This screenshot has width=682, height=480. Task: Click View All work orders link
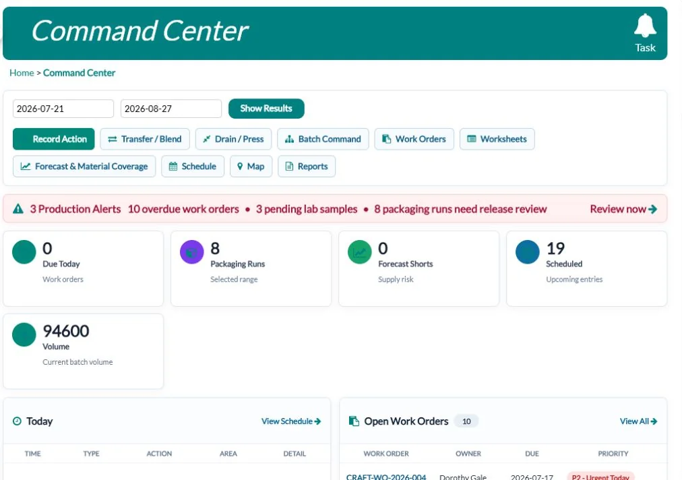[x=638, y=421]
